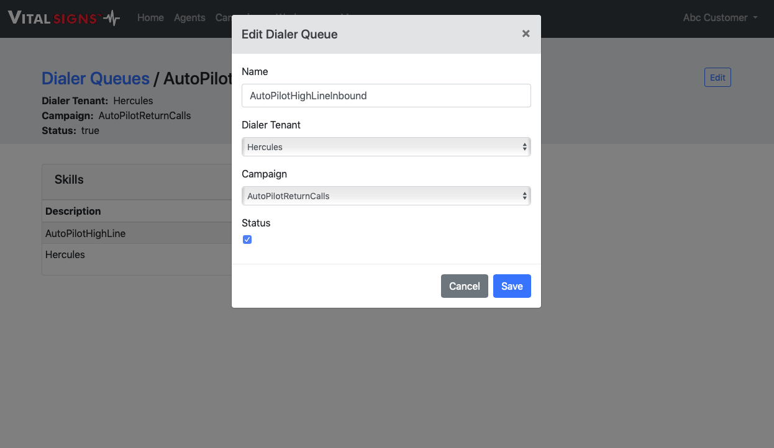Click the Edit button on page header
This screenshot has height=448, width=774.
(x=717, y=78)
